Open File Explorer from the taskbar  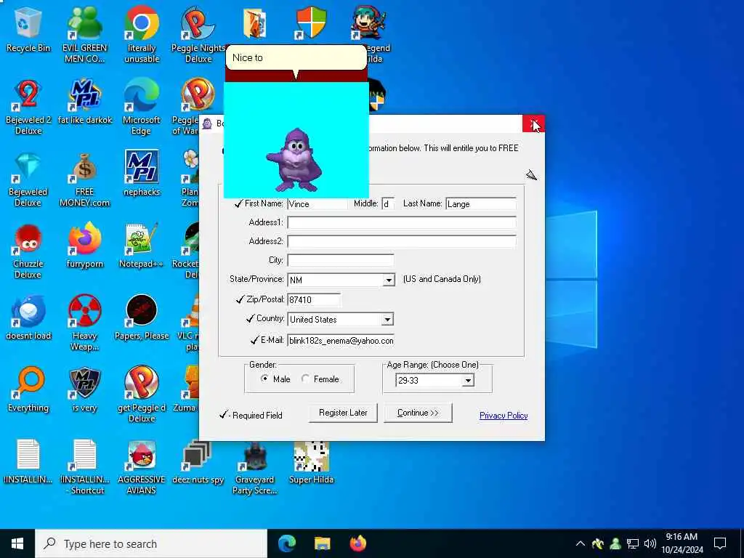tap(322, 543)
